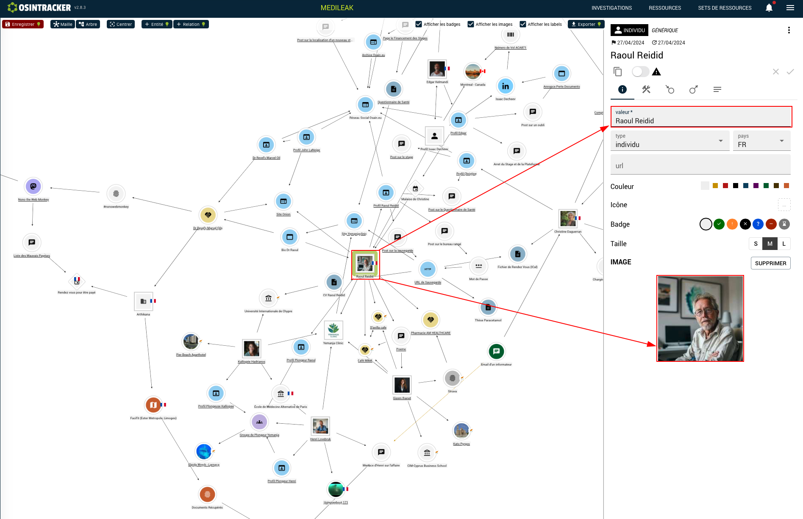Pick the red color swatch
This screenshot has width=803, height=519.
click(x=725, y=186)
